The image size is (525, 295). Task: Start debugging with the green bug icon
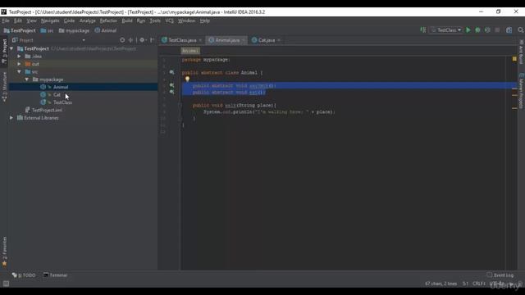pos(477,30)
